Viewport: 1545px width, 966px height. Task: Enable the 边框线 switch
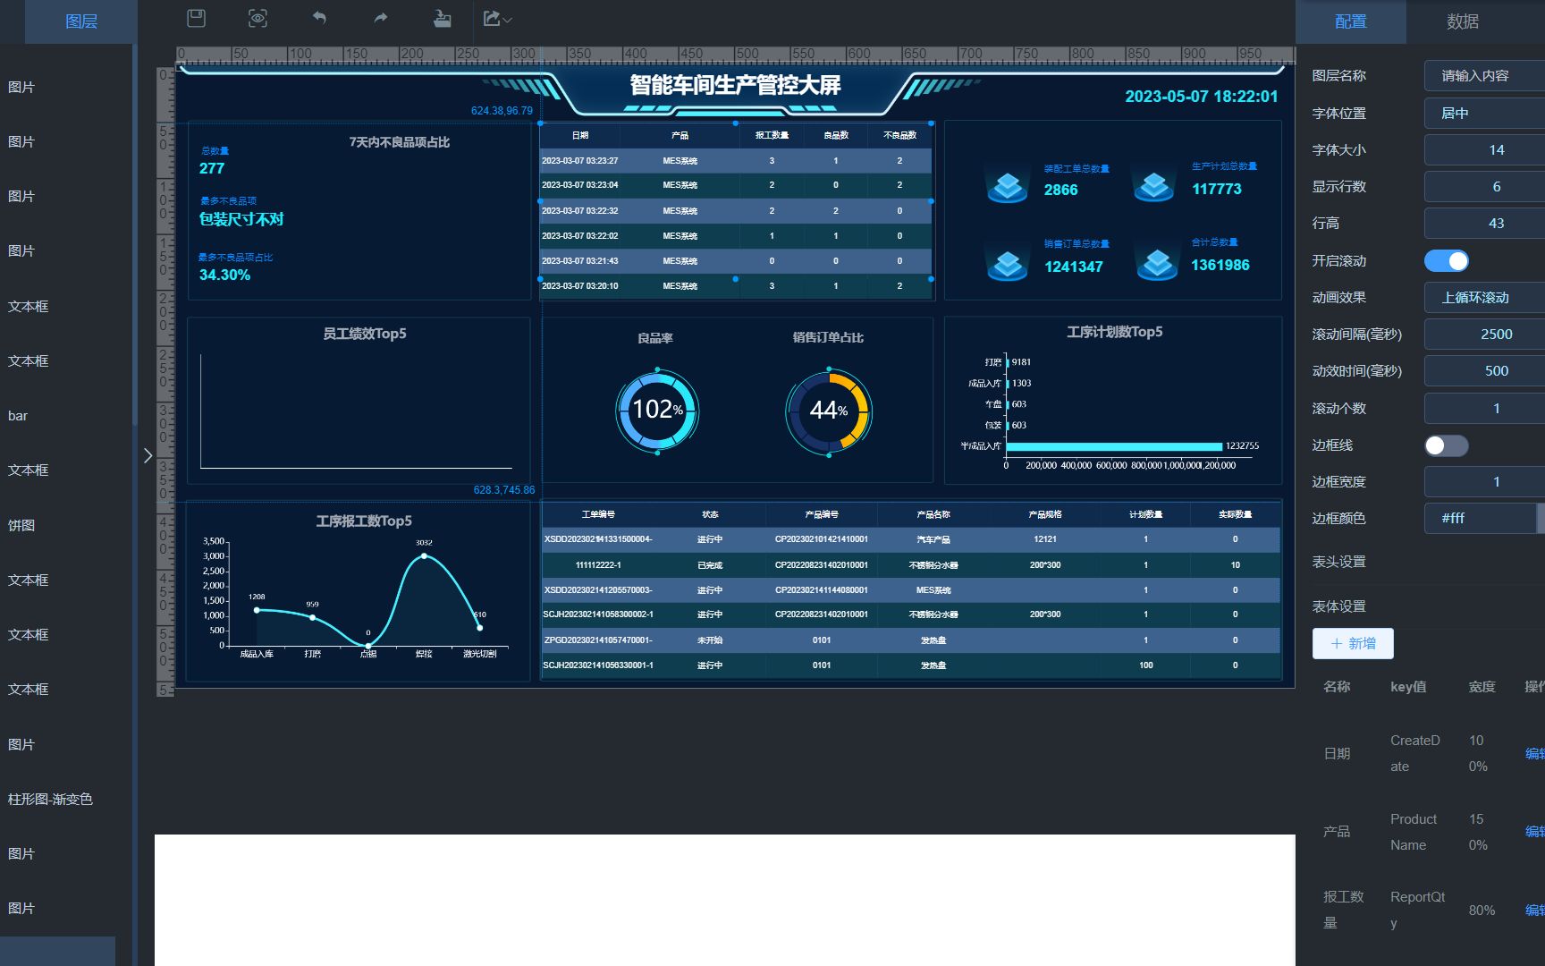[1447, 445]
